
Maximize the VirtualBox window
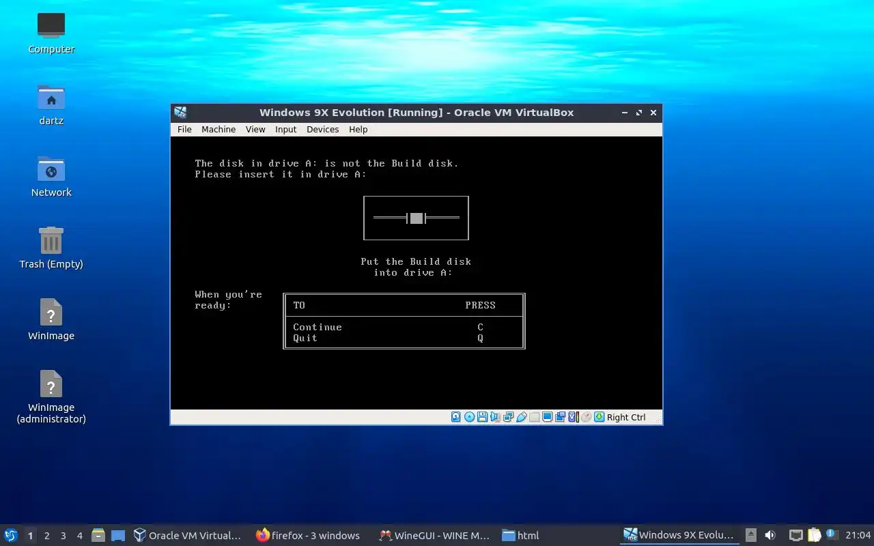click(x=639, y=113)
